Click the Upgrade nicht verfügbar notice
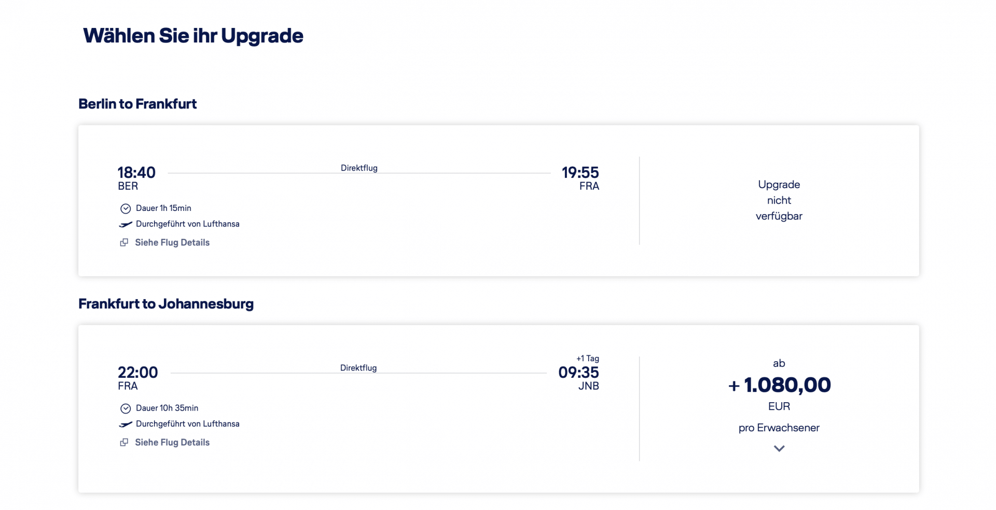996x510 pixels. click(779, 200)
